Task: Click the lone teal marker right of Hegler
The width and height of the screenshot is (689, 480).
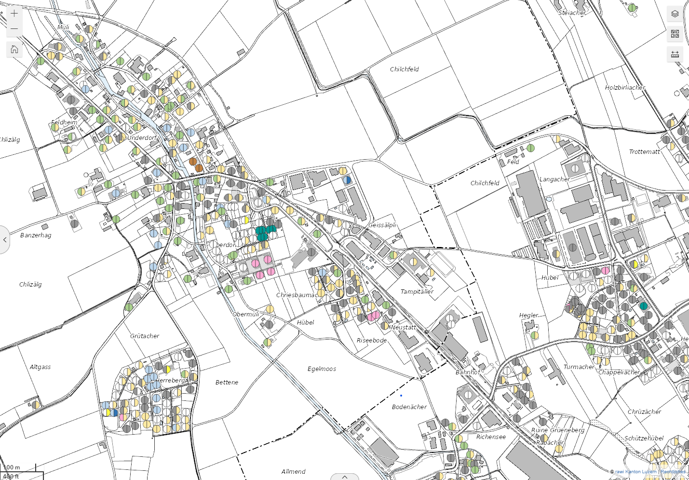Action: (643, 306)
